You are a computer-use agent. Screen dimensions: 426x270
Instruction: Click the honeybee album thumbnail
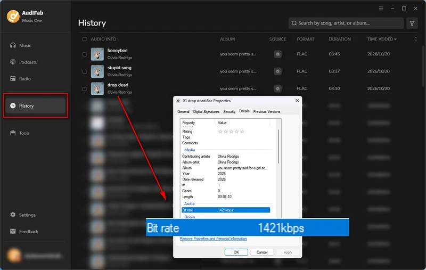click(97, 54)
